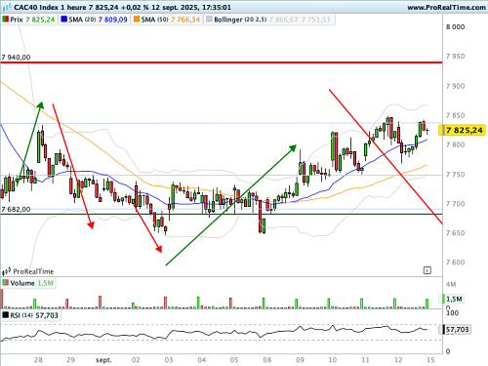Click the 100 RSI axis label
Image resolution: width=488 pixels, height=366 pixels.
pyautogui.click(x=452, y=313)
